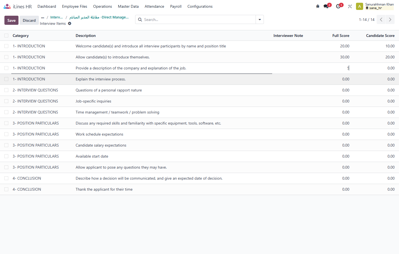Sort by the Interviewer Note column header
The width and height of the screenshot is (399, 254).
(288, 36)
